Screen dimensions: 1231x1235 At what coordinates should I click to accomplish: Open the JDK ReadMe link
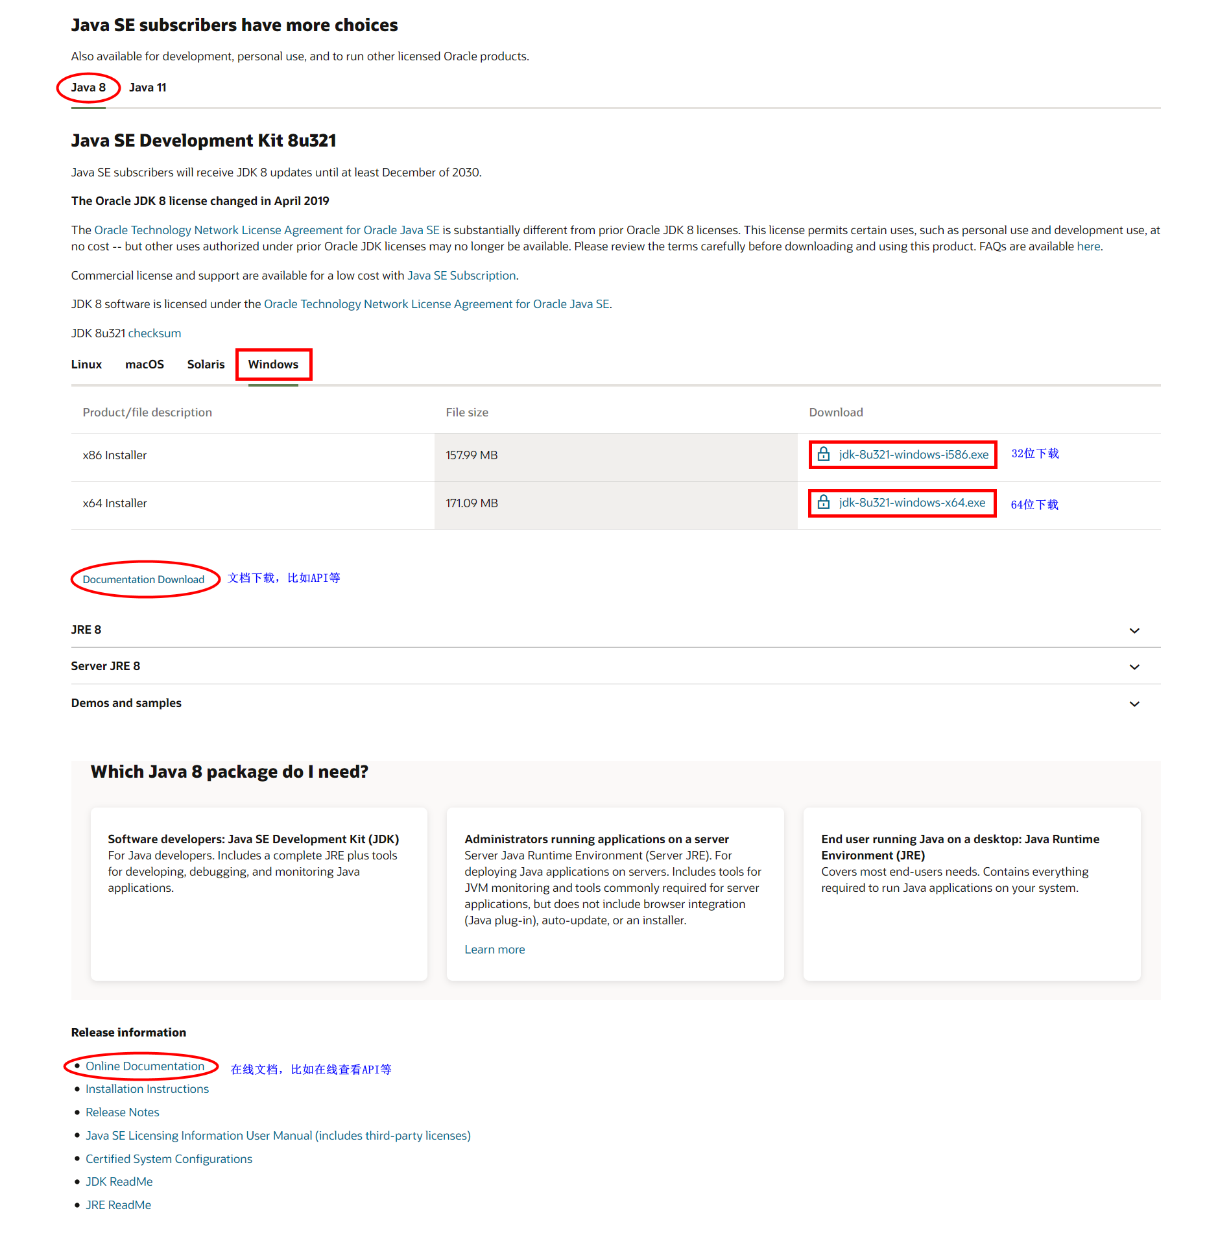[x=119, y=1182]
